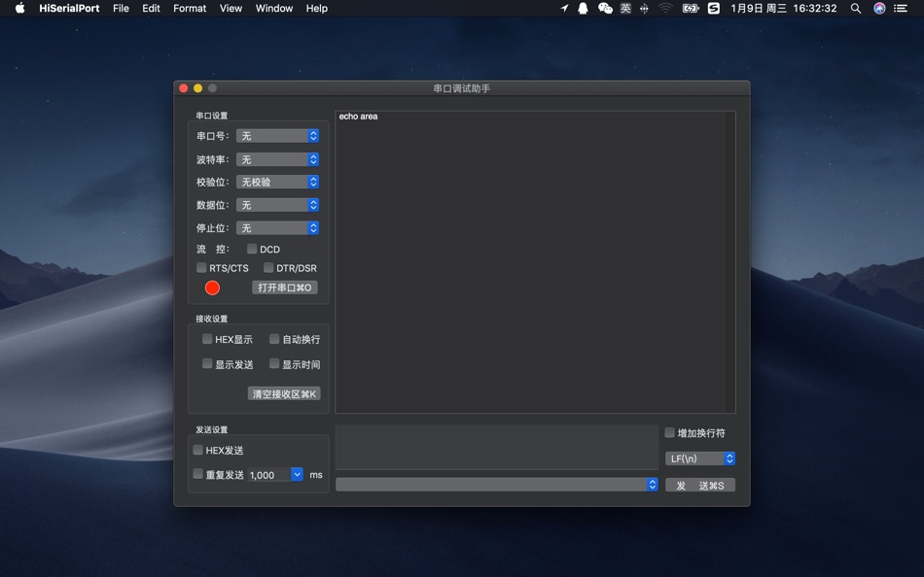Click the Siri icon in the menu bar
This screenshot has height=577, width=924.
coord(879,8)
